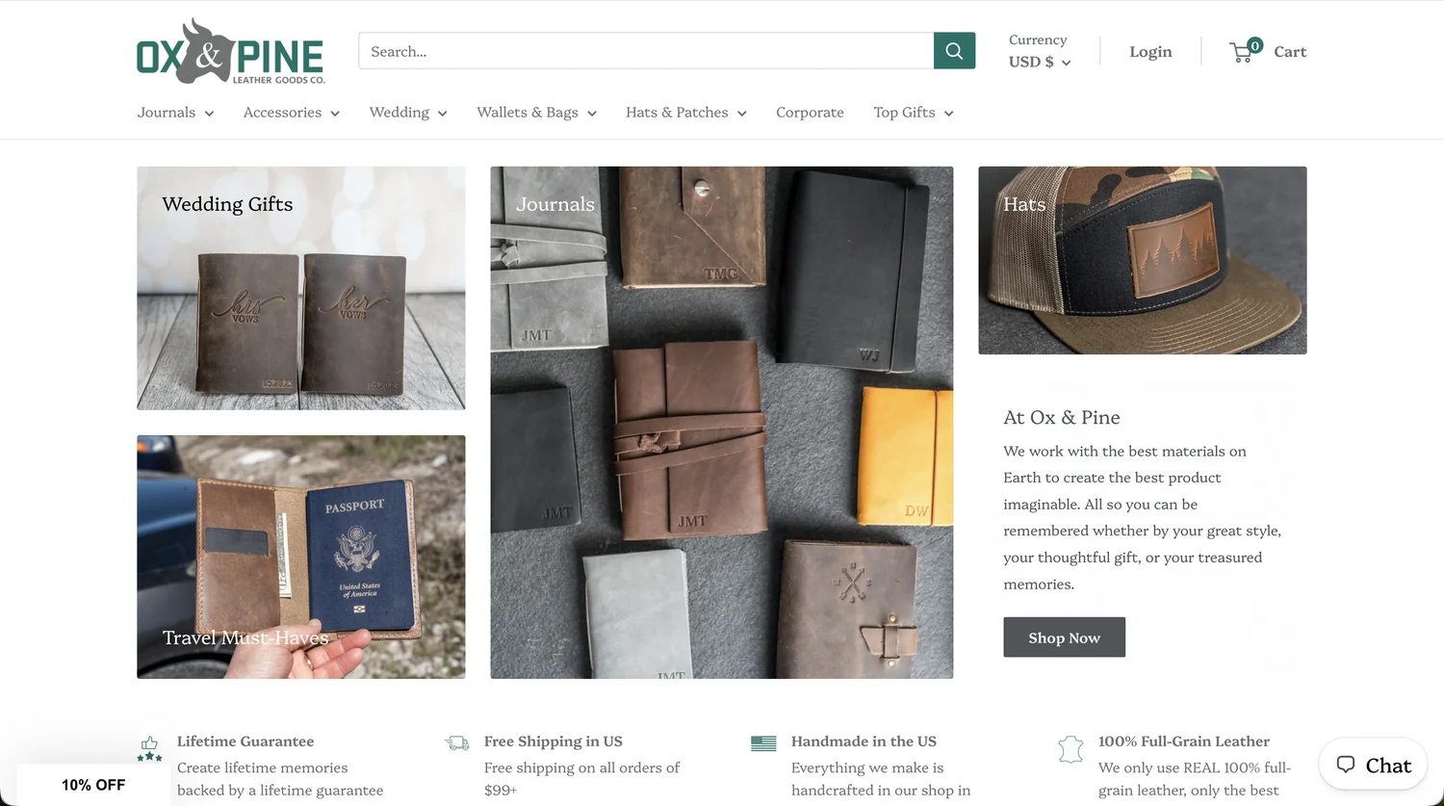Click the Shop Now button
The height and width of the screenshot is (806, 1444).
[x=1064, y=637]
